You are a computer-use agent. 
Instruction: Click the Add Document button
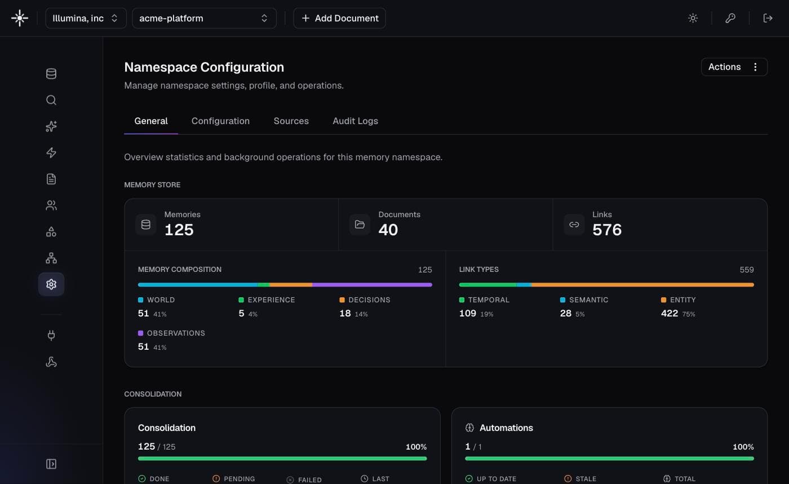pyautogui.click(x=339, y=18)
